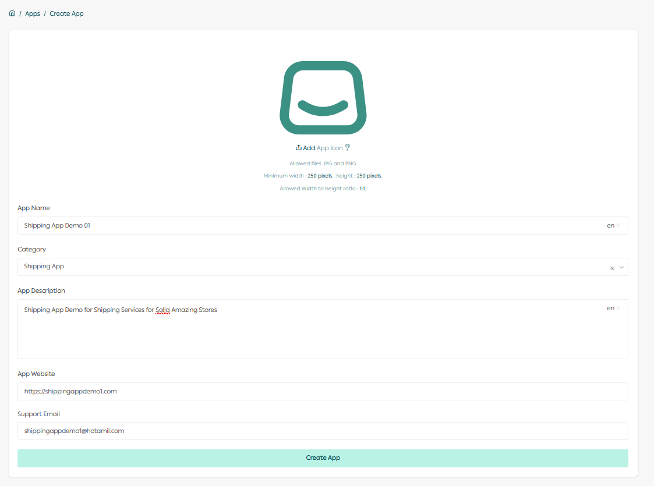Focus the Support Email input field

[323, 431]
